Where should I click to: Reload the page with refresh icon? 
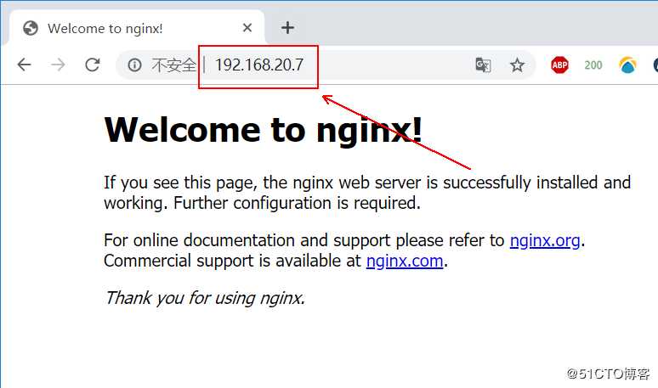pos(93,65)
